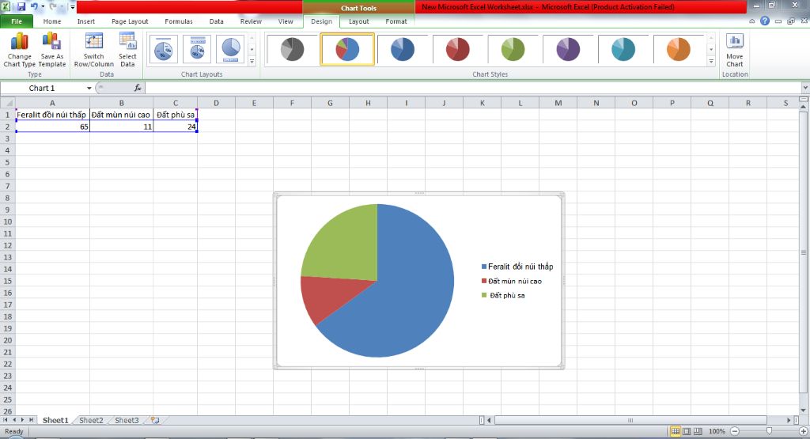This screenshot has width=810, height=439.
Task: Open Formulas ribbon tab
Action: tap(179, 21)
